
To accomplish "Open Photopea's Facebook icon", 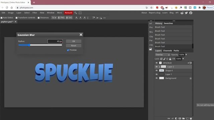I will click(x=191, y=13).
